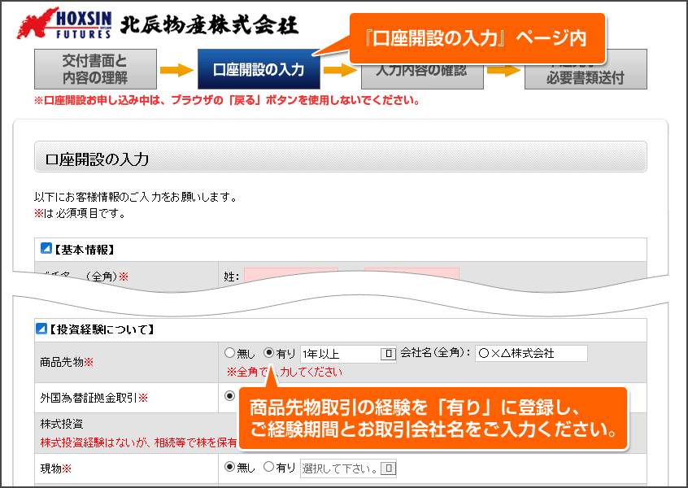The height and width of the screenshot is (488, 688).
Task: Click the arrow after 口座開設の入力 step
Action: (x=340, y=71)
